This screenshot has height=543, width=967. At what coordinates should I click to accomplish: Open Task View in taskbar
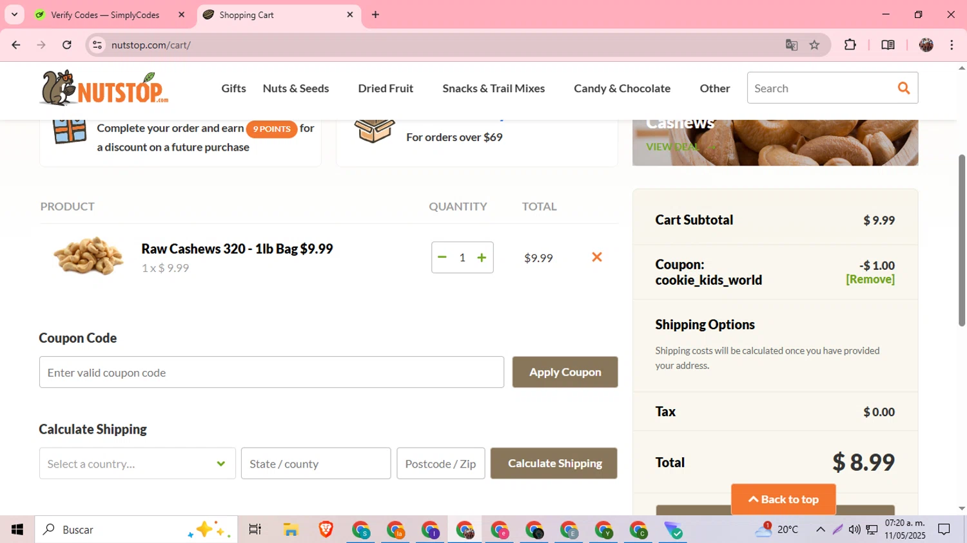click(255, 529)
